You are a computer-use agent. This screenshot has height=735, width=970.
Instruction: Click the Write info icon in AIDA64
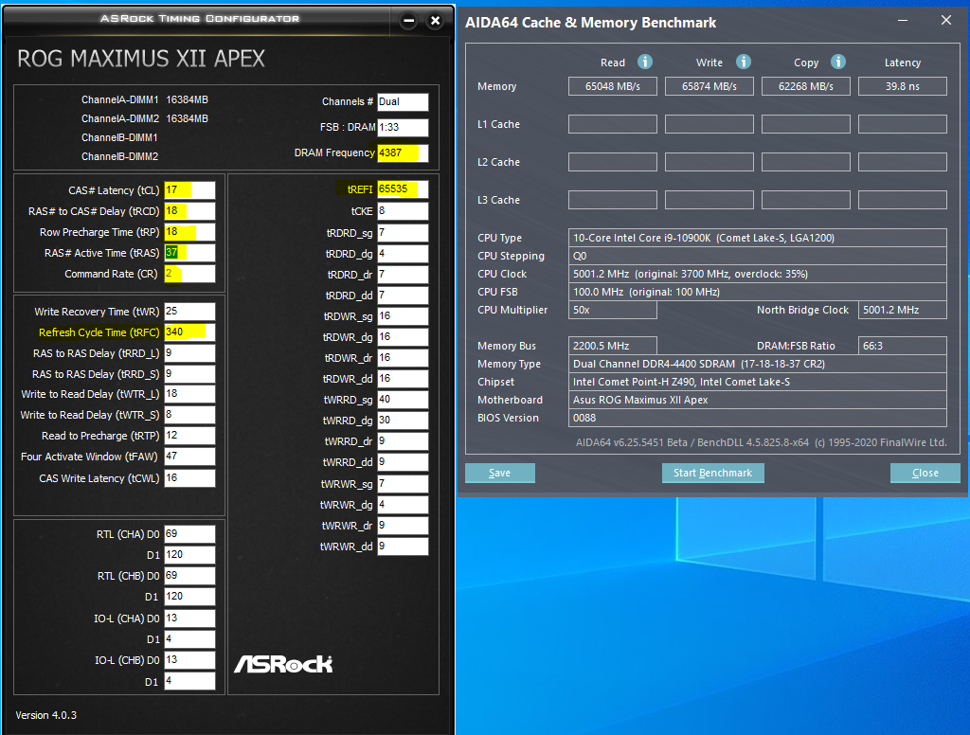743,62
